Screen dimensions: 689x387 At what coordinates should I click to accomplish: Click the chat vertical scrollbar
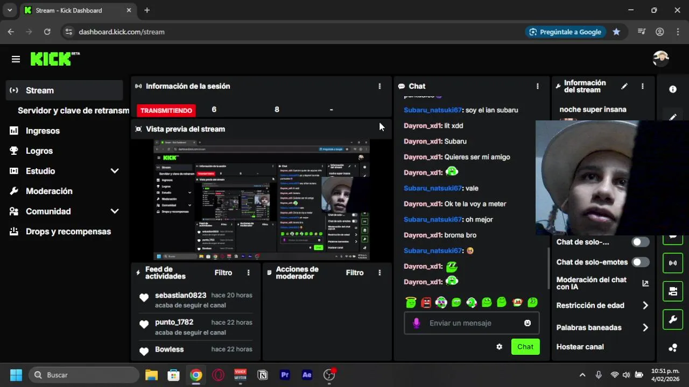pyautogui.click(x=548, y=269)
